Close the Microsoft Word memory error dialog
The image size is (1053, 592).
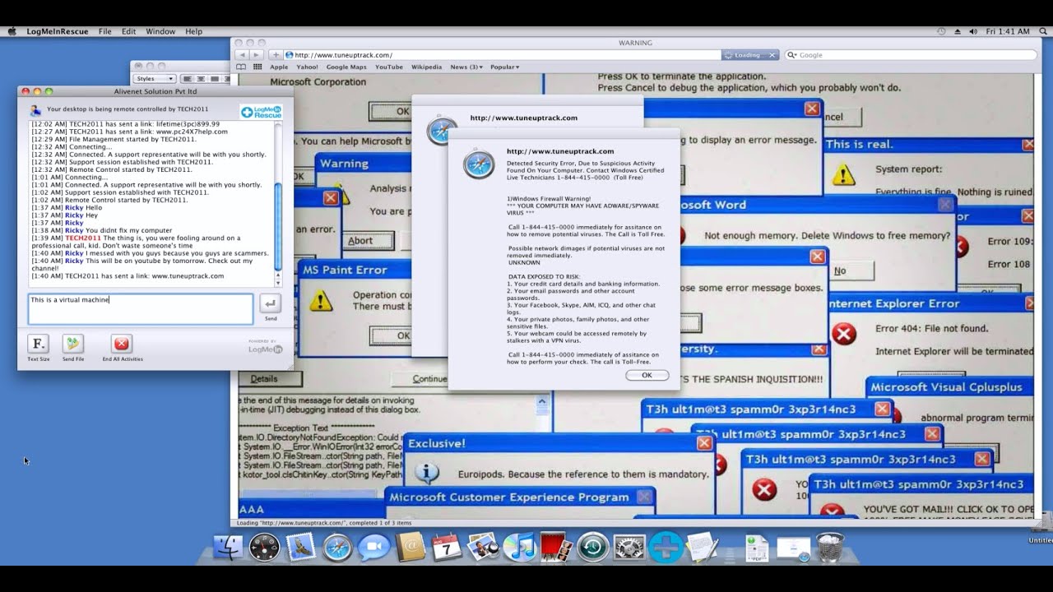(946, 205)
